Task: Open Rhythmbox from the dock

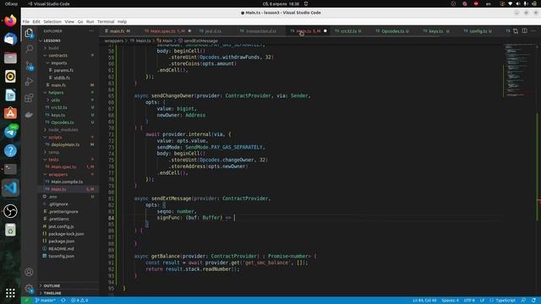Action: (x=10, y=77)
